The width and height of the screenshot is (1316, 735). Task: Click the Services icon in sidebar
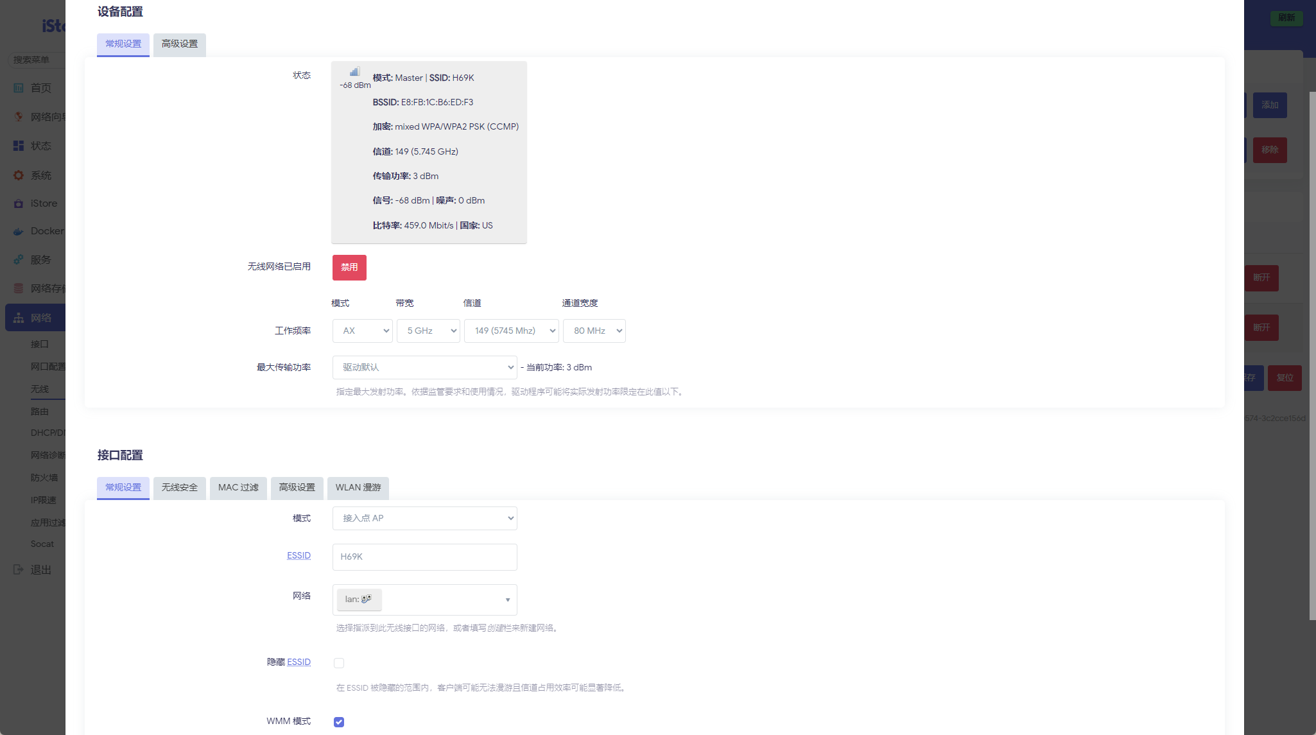click(x=19, y=260)
